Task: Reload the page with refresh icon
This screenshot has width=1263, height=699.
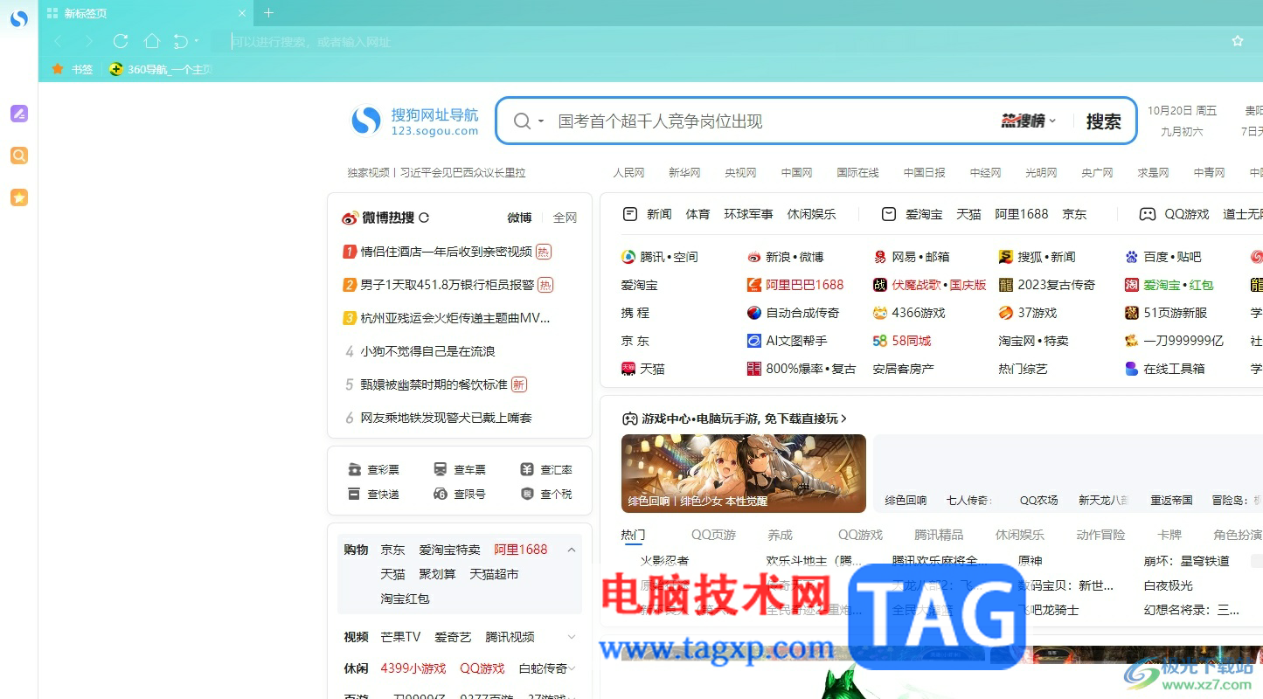Action: (x=121, y=41)
